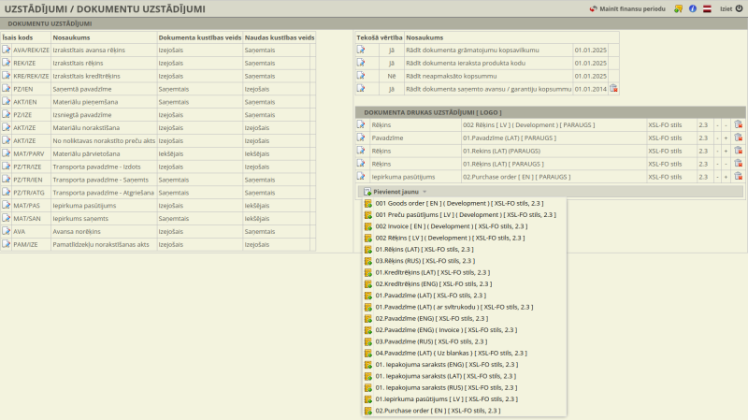Open edit icon for PAM/IZE row

point(7,243)
